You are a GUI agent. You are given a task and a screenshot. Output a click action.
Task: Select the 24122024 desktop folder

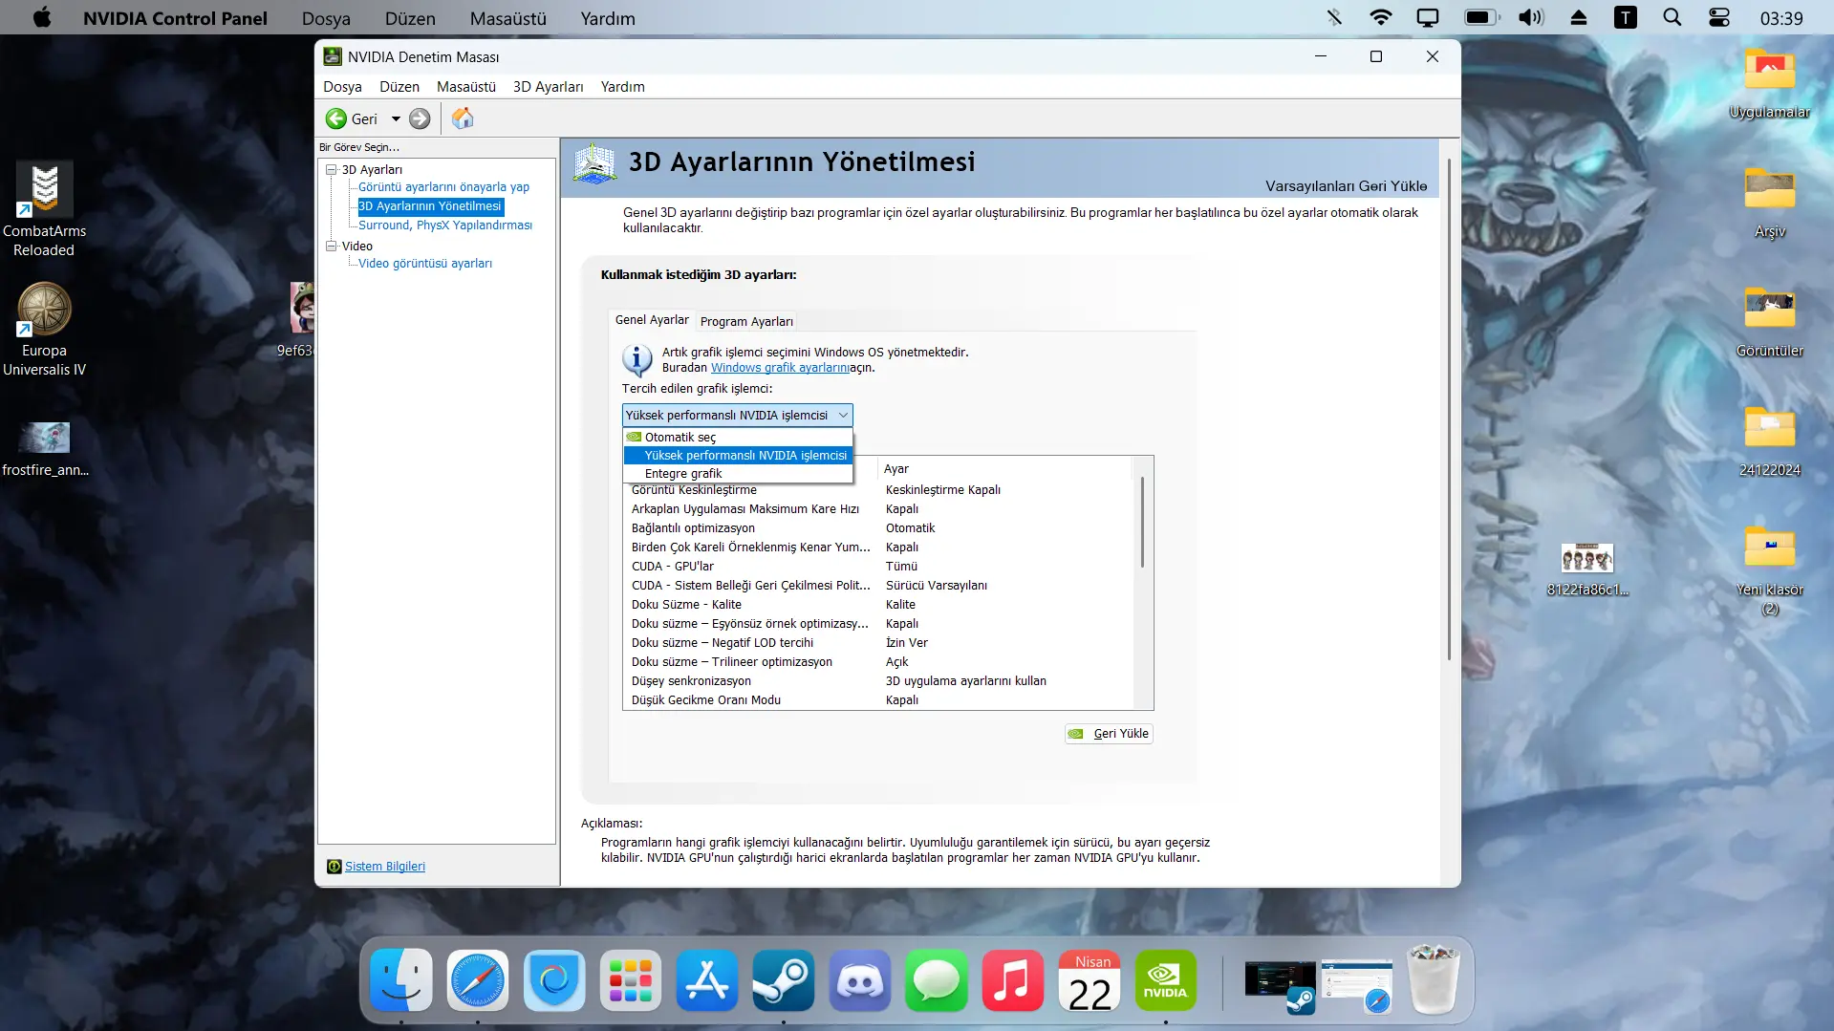pyautogui.click(x=1769, y=441)
